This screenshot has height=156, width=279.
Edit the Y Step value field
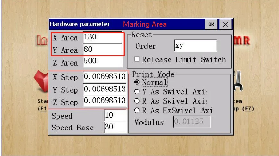[105, 89]
